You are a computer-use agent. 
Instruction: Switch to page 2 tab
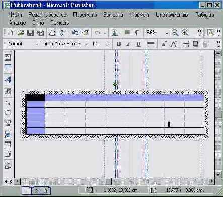[x=36, y=191]
